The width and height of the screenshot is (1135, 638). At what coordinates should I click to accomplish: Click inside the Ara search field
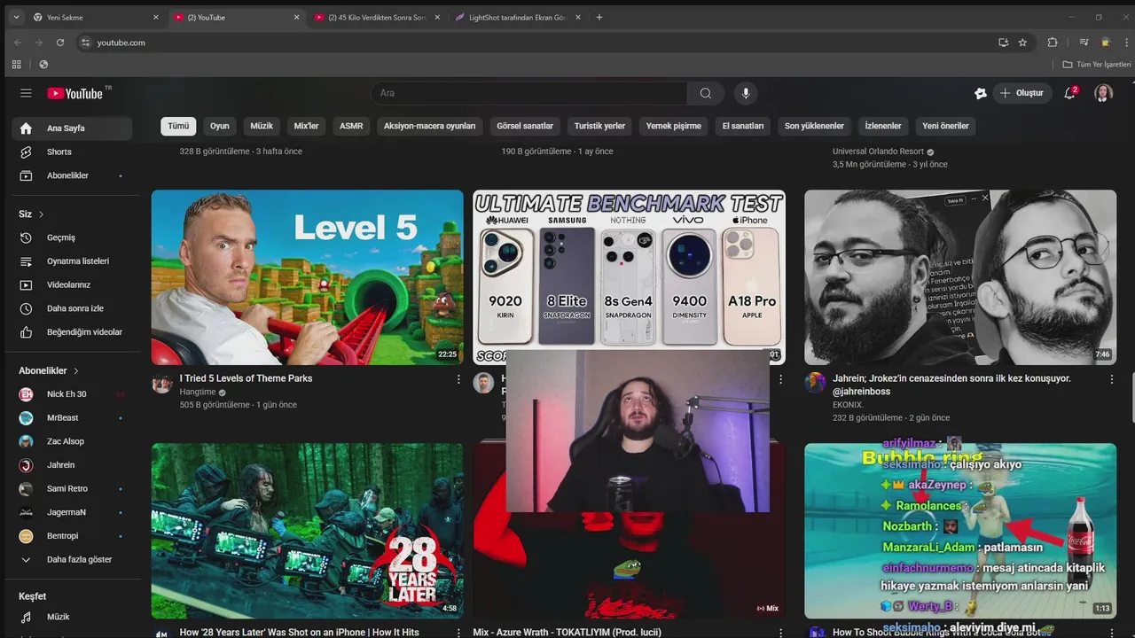point(528,93)
